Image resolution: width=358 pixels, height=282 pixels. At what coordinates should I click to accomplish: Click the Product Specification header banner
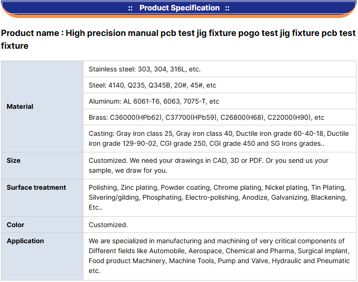click(x=179, y=8)
